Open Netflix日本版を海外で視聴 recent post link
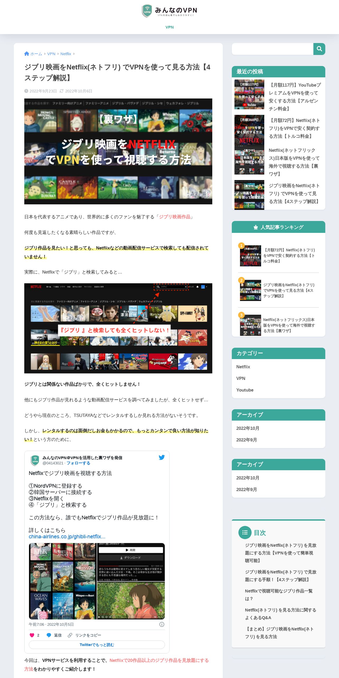 [295, 162]
